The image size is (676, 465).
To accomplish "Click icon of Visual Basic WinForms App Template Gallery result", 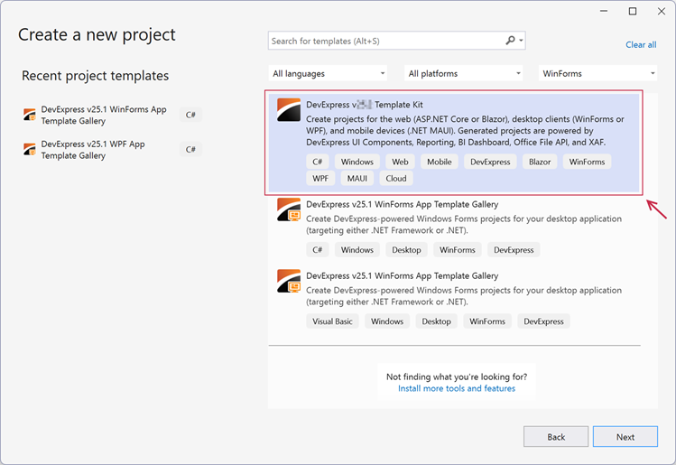I will pyautogui.click(x=289, y=281).
